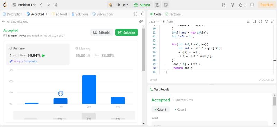This screenshot has height=127, width=277.
Task: Bookmark the code with bookmark icon
Action: [254, 21]
